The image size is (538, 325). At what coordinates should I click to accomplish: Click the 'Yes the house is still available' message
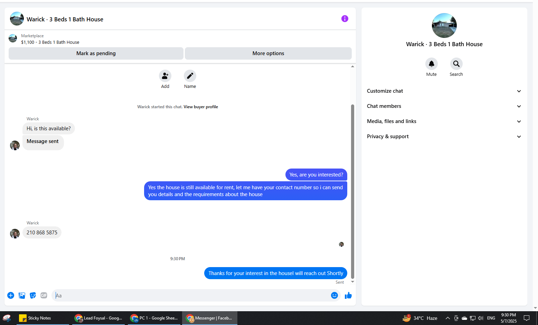tap(245, 191)
